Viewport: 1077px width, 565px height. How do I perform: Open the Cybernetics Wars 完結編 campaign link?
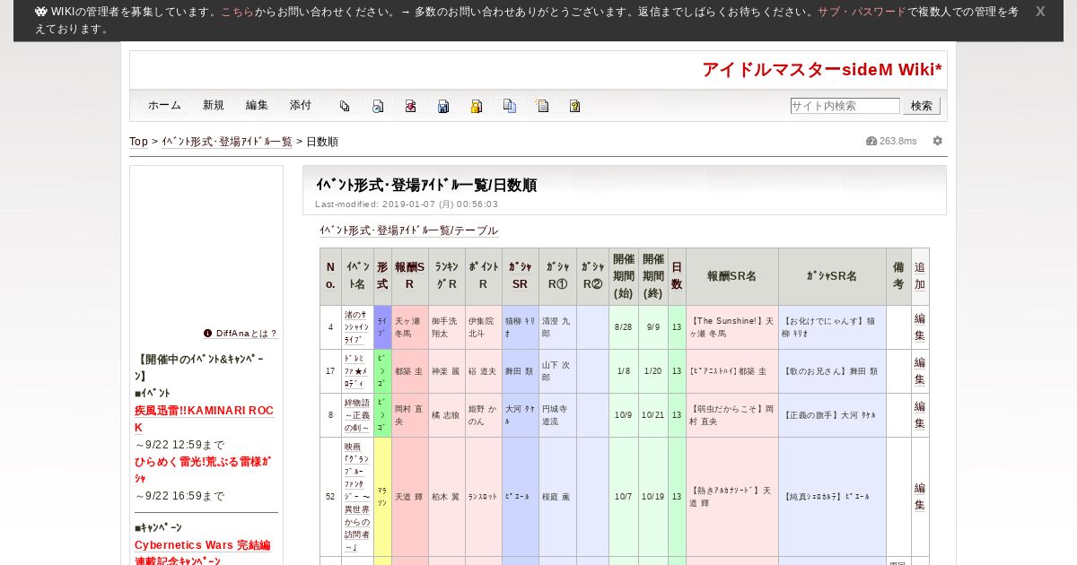click(203, 553)
